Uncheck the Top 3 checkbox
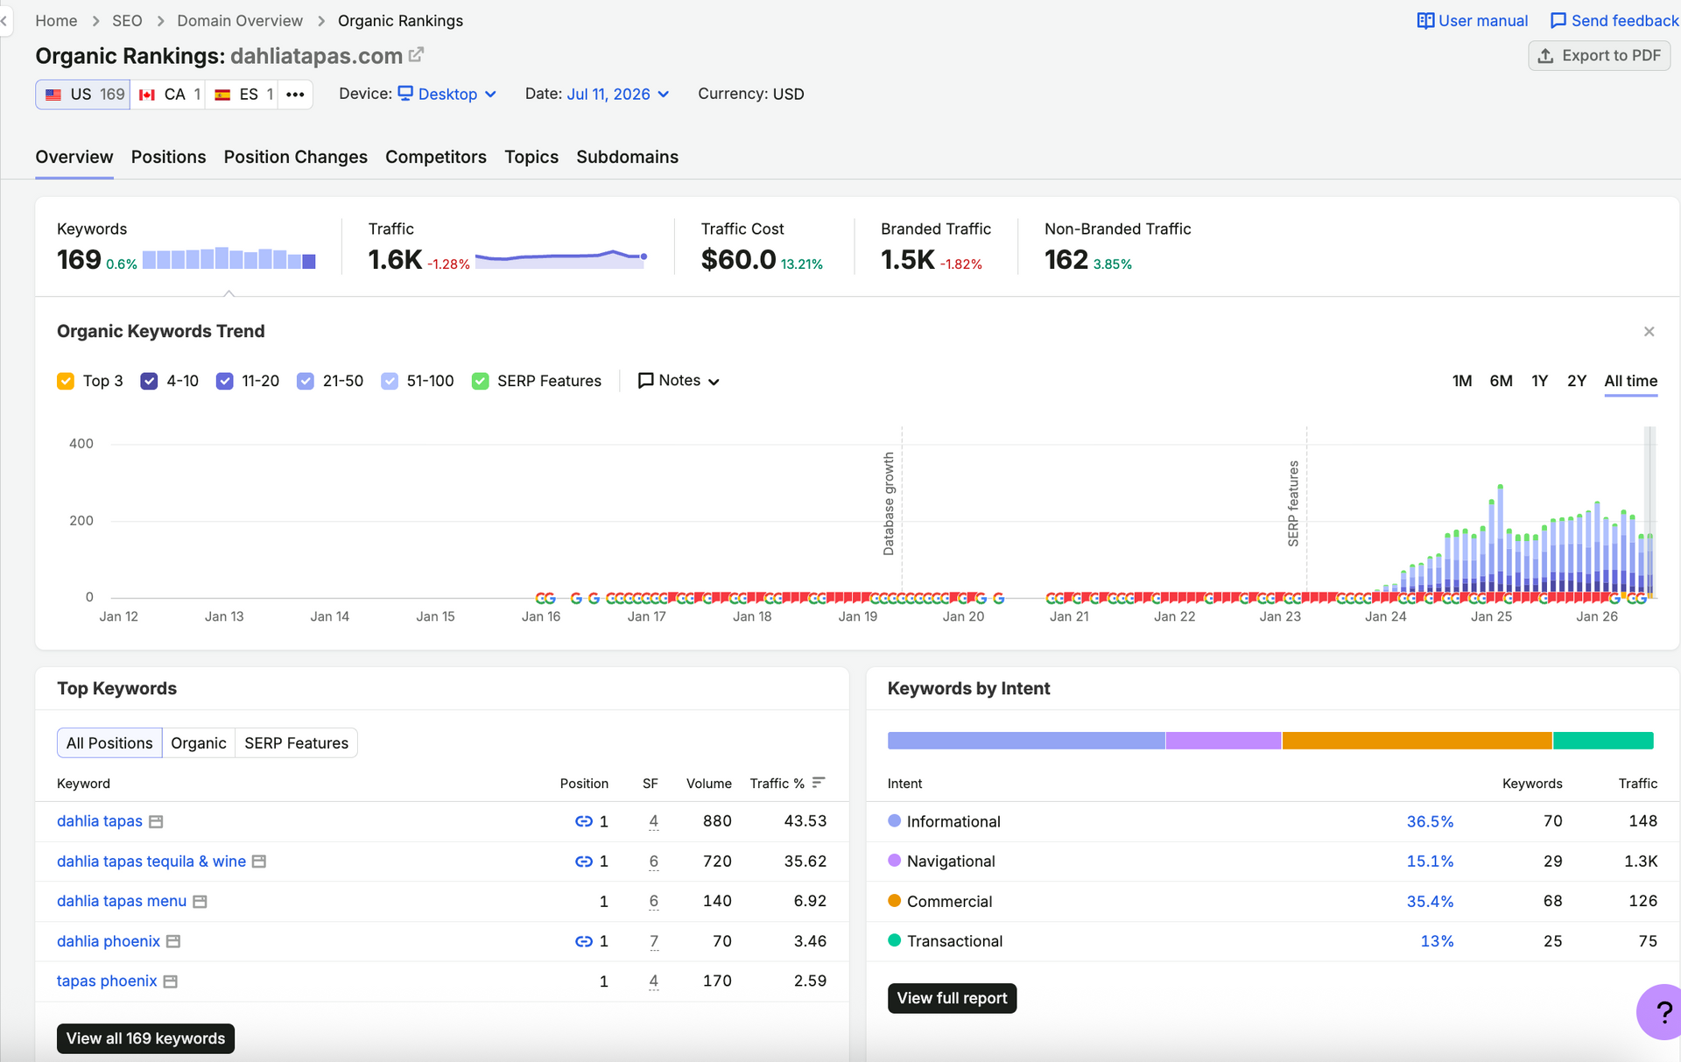Screen dimensions: 1681x1062 click(66, 381)
